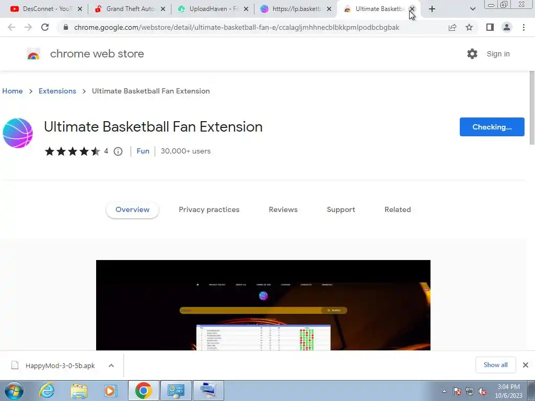Reload the current page
Screen dimensions: 535x401
point(45,27)
